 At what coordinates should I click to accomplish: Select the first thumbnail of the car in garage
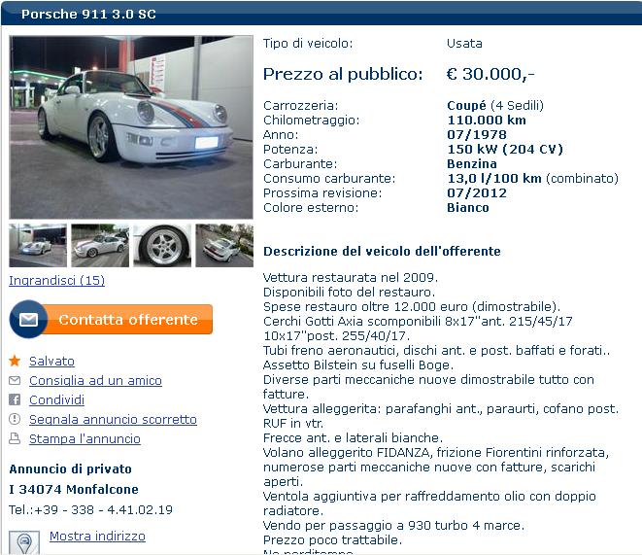[x=38, y=245]
